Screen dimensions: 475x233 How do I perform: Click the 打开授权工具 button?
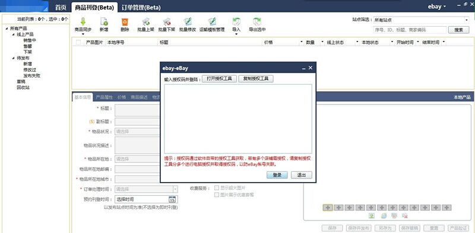click(219, 79)
